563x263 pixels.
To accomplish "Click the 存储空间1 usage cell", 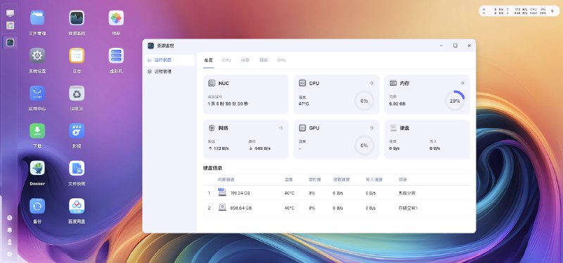I will [x=408, y=207].
